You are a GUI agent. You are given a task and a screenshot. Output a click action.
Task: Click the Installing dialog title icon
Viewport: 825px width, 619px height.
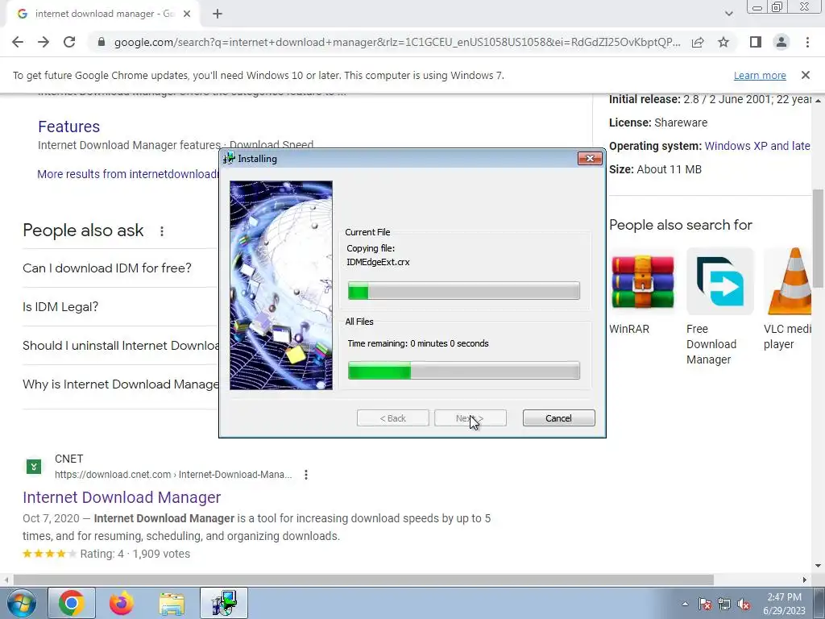pyautogui.click(x=229, y=159)
